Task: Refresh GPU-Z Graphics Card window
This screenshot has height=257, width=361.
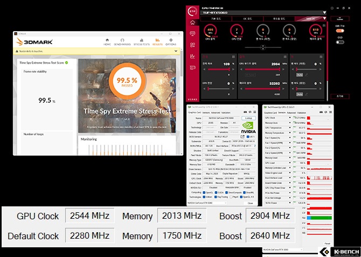Action: tap(250, 112)
